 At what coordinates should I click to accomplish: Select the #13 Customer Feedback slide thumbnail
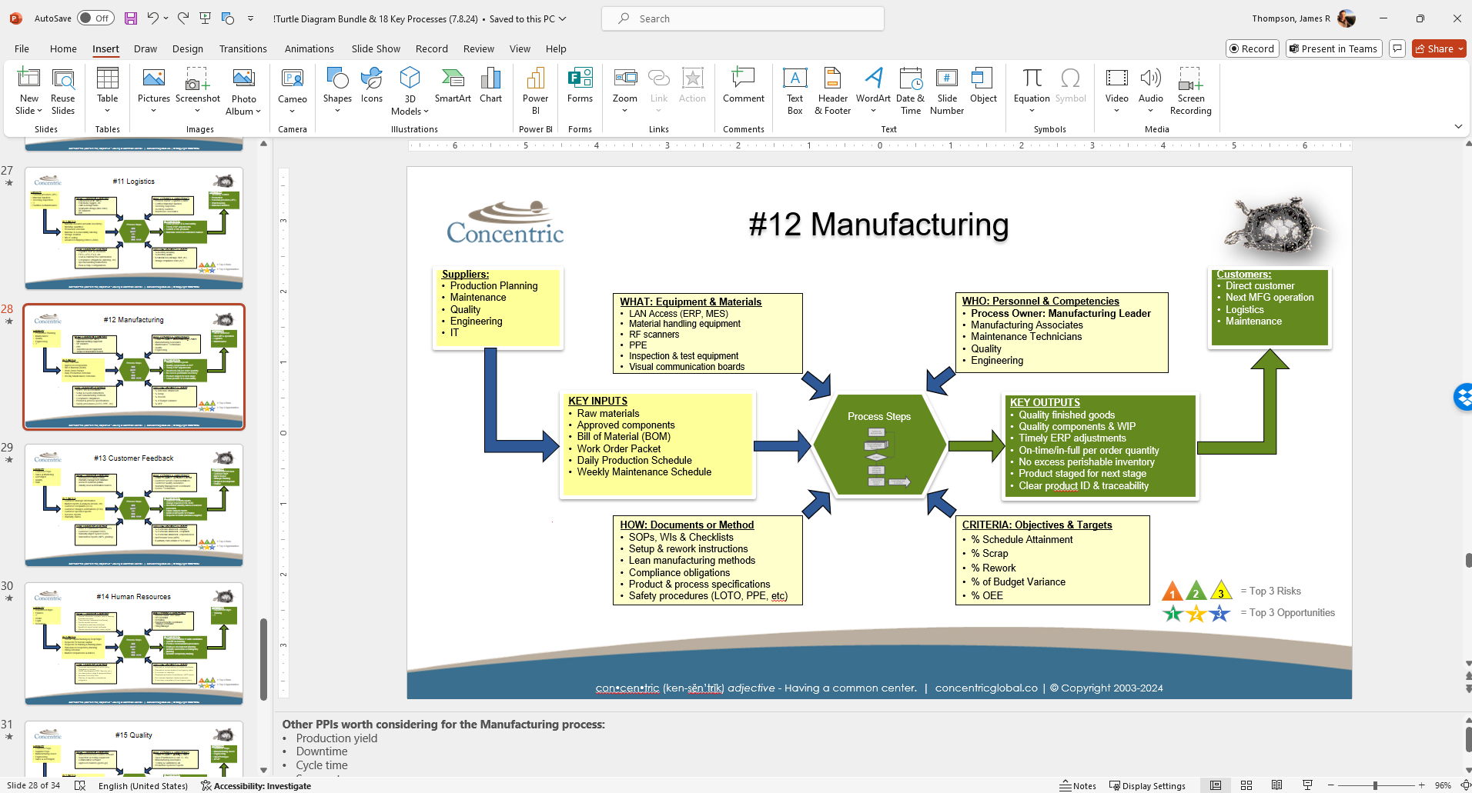[x=134, y=505]
